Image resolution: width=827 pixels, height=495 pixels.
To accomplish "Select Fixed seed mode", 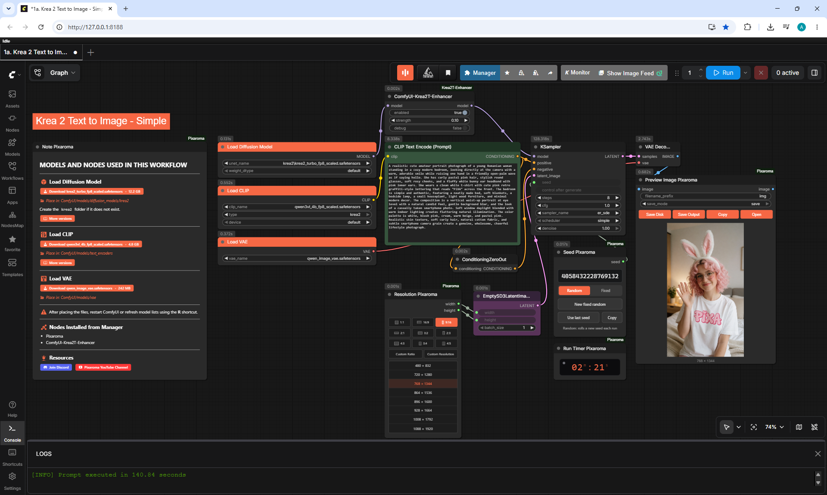I will point(606,291).
